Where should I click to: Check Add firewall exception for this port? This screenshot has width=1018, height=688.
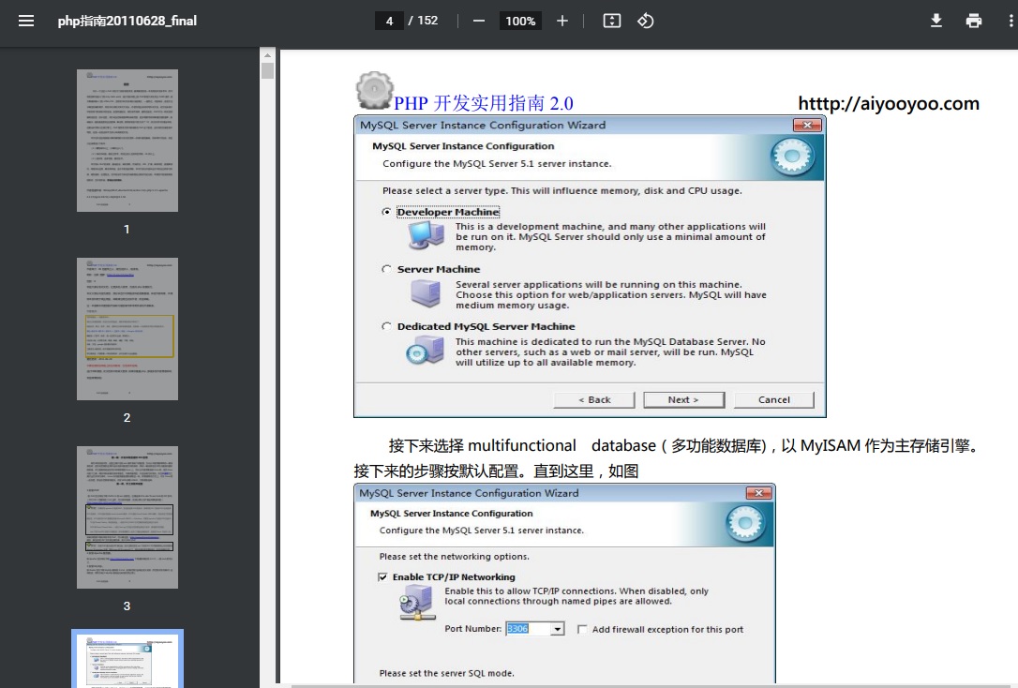tap(582, 629)
